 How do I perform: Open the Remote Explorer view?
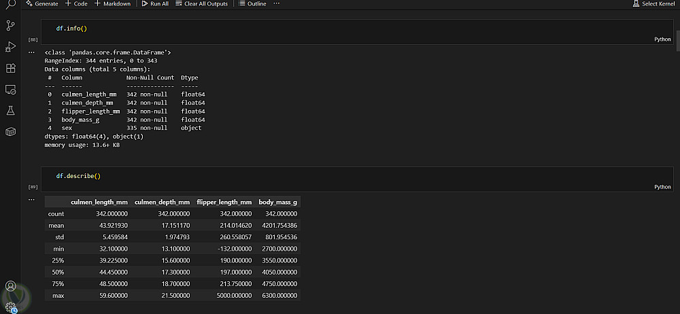tap(10, 90)
